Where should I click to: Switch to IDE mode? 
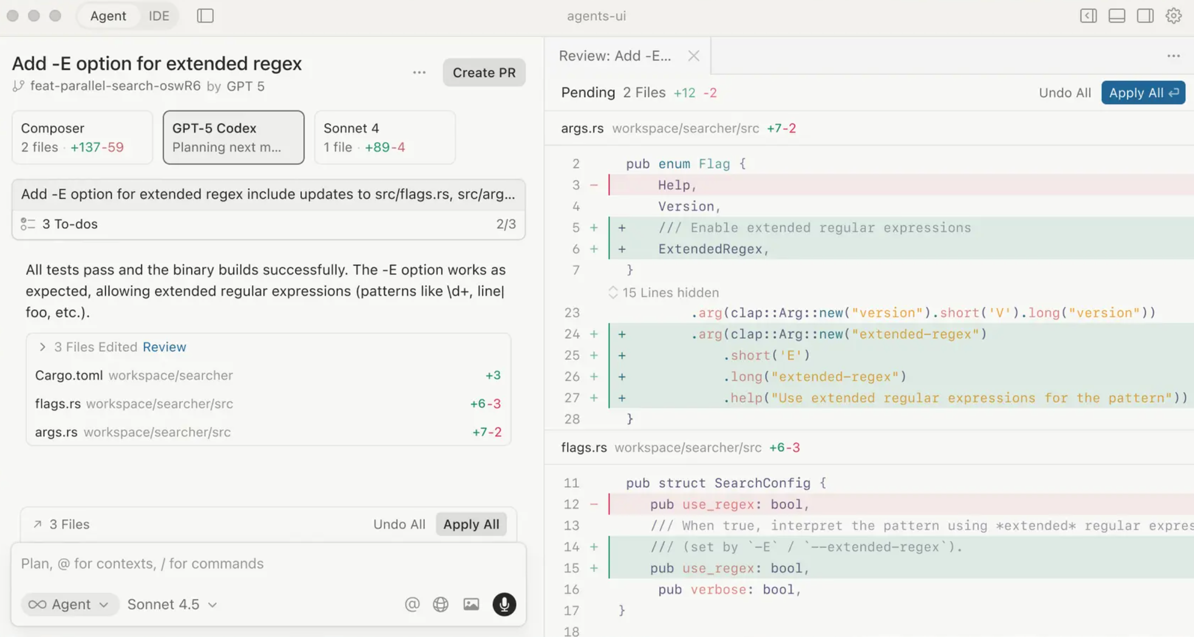[x=159, y=16]
